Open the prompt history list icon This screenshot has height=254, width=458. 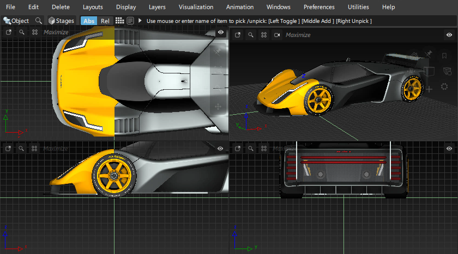coord(130,21)
